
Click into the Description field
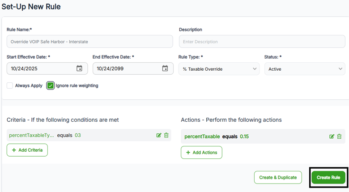[262, 42]
